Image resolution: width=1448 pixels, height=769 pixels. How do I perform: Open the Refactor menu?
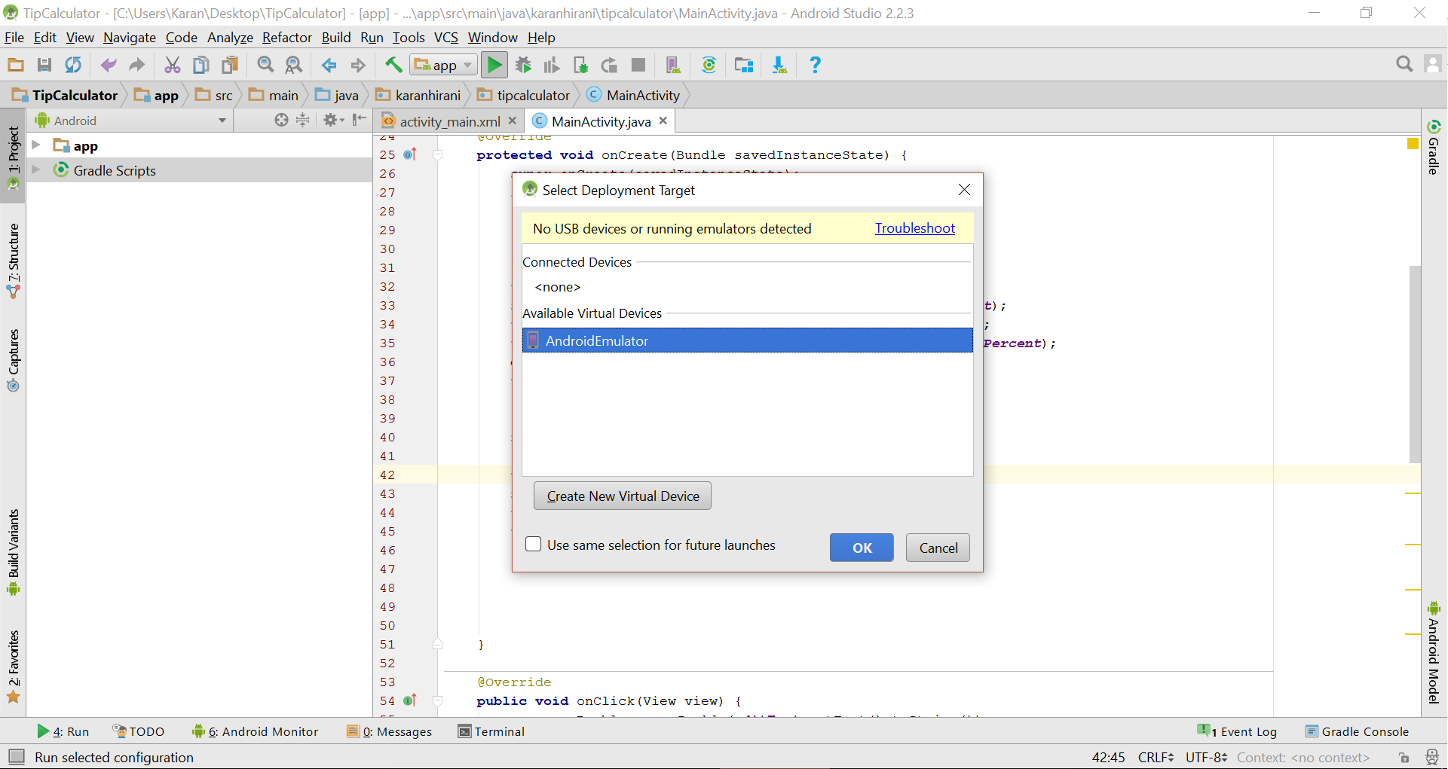(x=287, y=38)
